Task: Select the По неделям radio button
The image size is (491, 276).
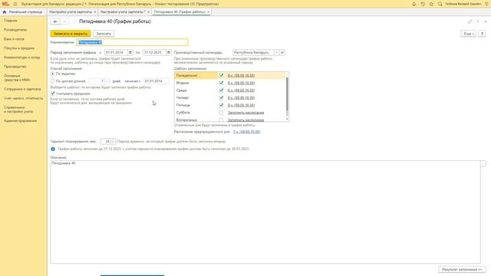Action: 53,74
